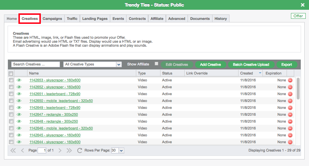Click the creatives list vertical scrollbar
The height and width of the screenshot is (166, 309).
(x=298, y=89)
